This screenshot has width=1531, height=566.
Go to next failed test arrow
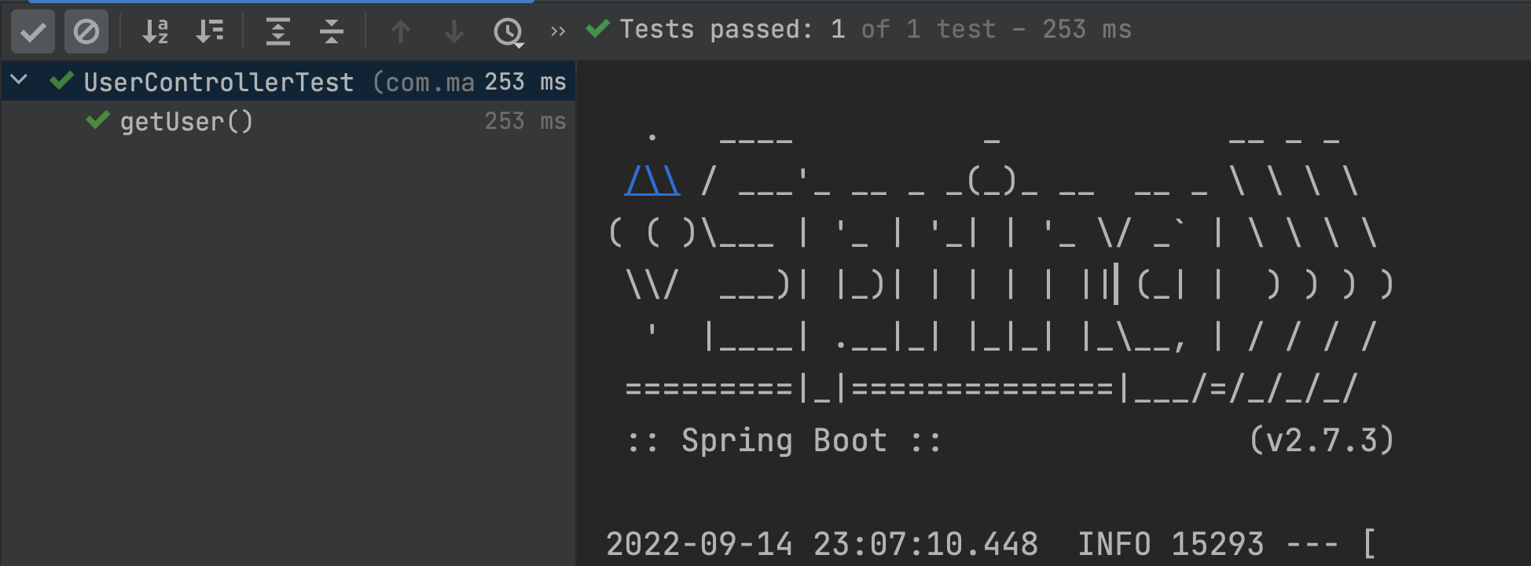coord(454,32)
